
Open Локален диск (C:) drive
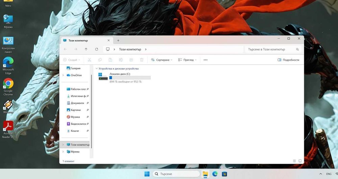124,77
